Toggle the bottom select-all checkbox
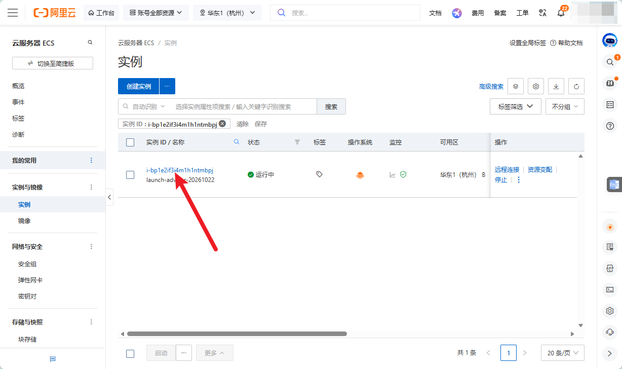The height and width of the screenshot is (369, 622). 130,354
